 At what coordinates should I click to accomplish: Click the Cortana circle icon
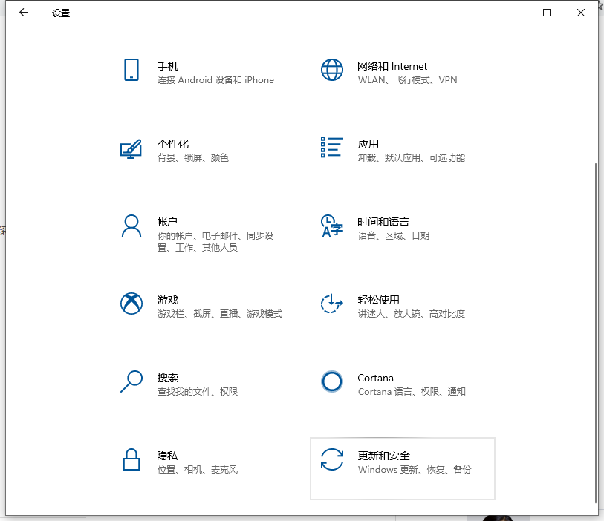click(331, 381)
